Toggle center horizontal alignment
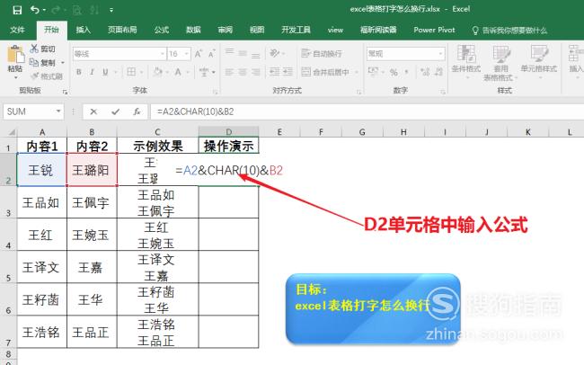This screenshot has height=365, width=584. click(243, 72)
